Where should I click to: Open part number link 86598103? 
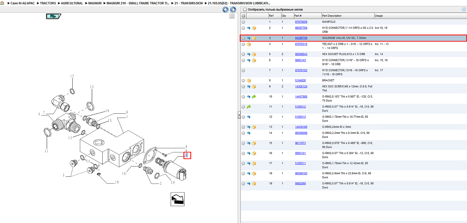click(x=301, y=173)
